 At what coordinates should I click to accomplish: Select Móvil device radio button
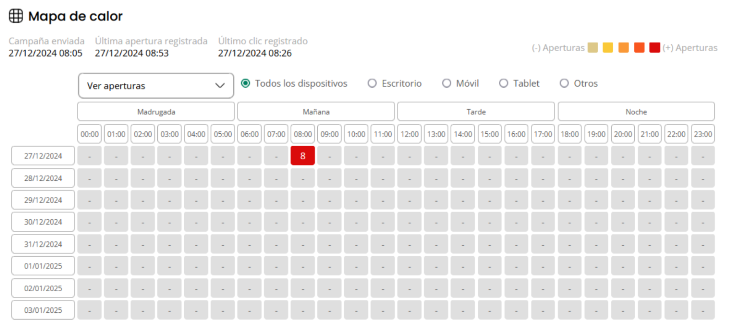click(446, 83)
